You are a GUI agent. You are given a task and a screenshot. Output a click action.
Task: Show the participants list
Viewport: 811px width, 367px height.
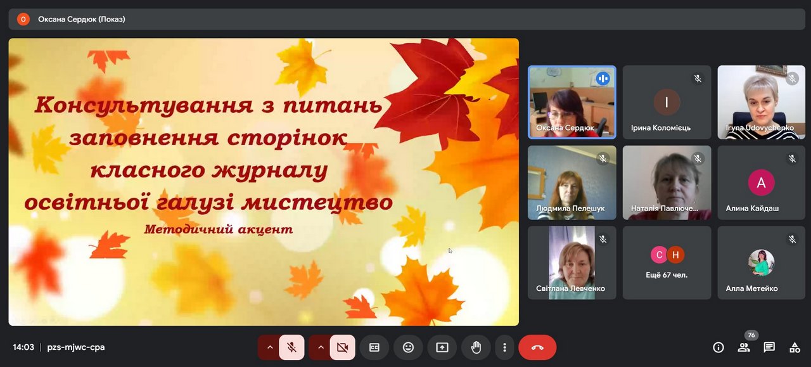(744, 347)
